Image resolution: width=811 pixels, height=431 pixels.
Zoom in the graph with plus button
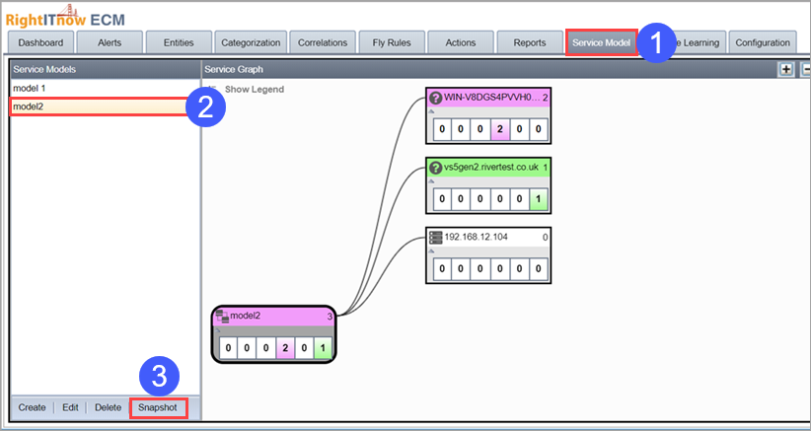[x=786, y=69]
